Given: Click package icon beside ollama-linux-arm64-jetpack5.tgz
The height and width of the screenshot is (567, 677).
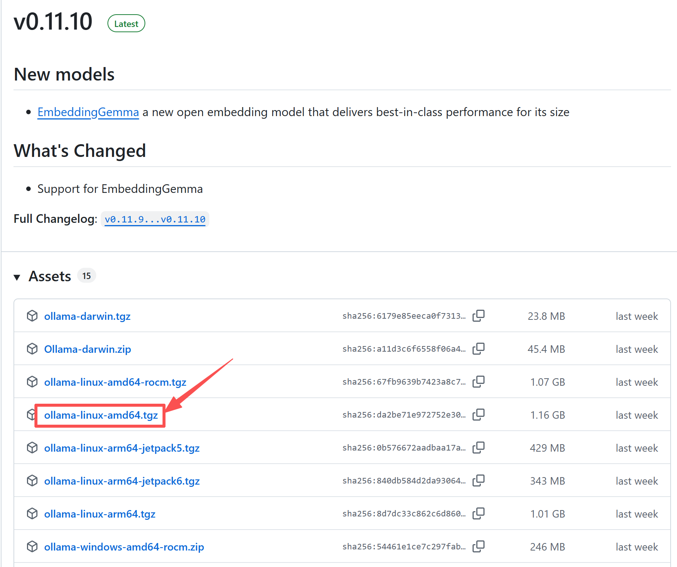Looking at the screenshot, I should (32, 448).
